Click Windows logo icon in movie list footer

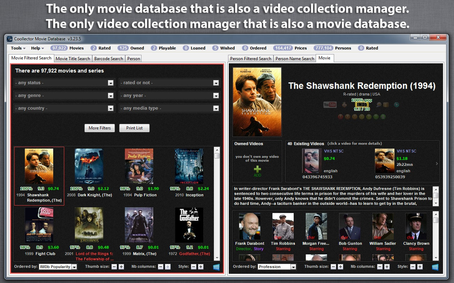pos(216,267)
